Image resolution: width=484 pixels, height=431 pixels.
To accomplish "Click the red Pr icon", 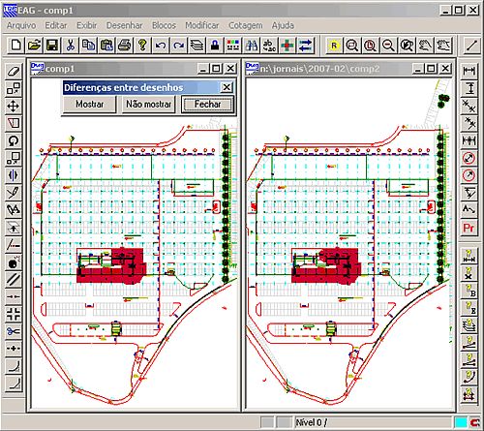I will (469, 228).
